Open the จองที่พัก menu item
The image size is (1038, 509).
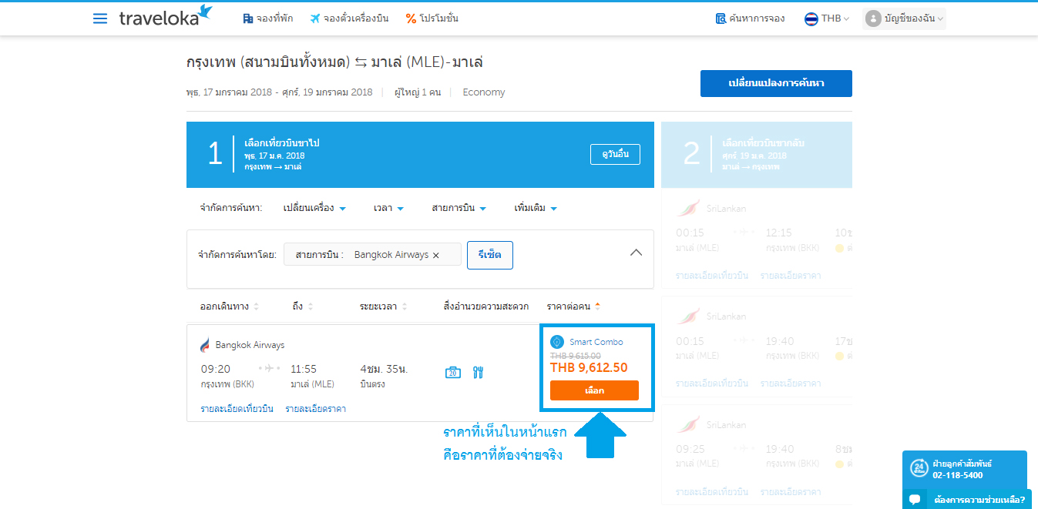tap(267, 18)
